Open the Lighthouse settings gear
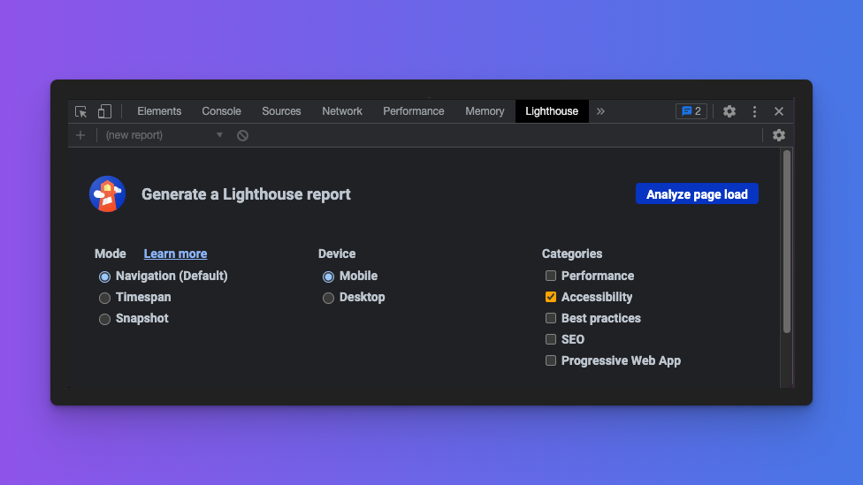Image resolution: width=863 pixels, height=485 pixels. pyautogui.click(x=778, y=135)
